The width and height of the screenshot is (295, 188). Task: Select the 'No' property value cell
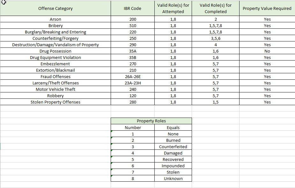pos(267,51)
